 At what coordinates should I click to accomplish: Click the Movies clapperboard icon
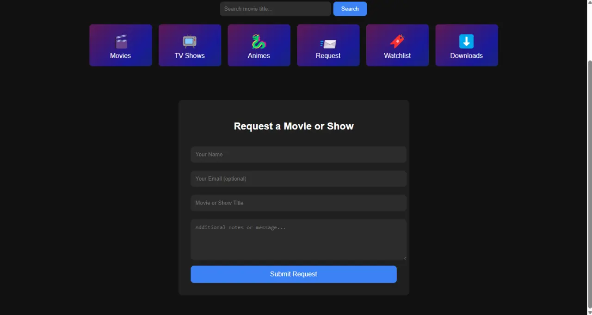pyautogui.click(x=121, y=42)
